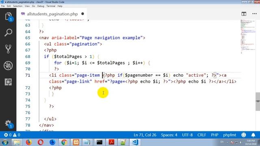Image resolution: width=260 pixels, height=146 pixels.
Task: Select the allstudents_pagination.php tab
Action: (52, 14)
